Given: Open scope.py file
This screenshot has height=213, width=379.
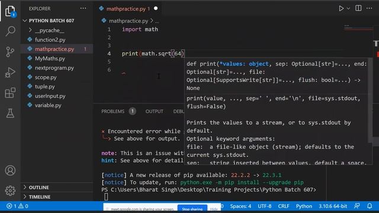Looking at the screenshot, I should click(46, 78).
